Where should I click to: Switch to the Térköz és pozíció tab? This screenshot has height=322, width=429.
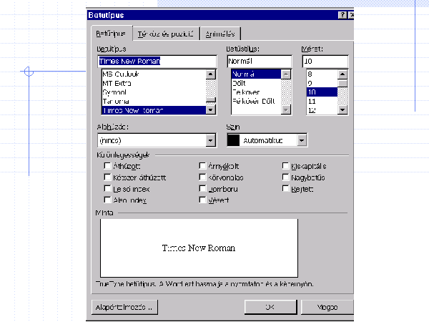[x=166, y=34]
